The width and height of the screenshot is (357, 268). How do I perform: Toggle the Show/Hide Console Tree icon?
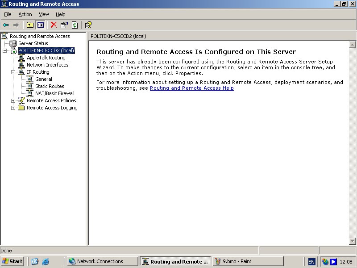pyautogui.click(x=41, y=25)
